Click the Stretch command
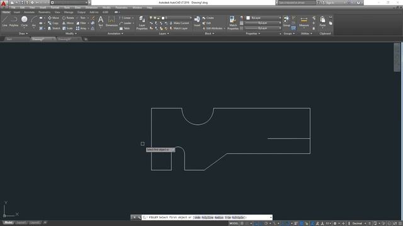The height and width of the screenshot is (226, 403). 54,28
